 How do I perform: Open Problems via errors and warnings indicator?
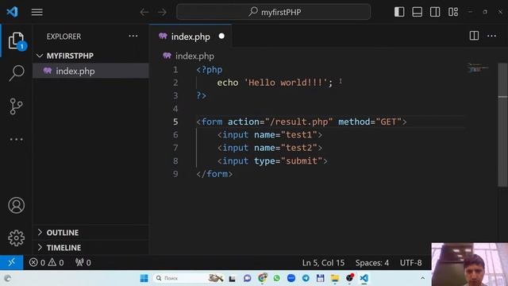coord(46,262)
